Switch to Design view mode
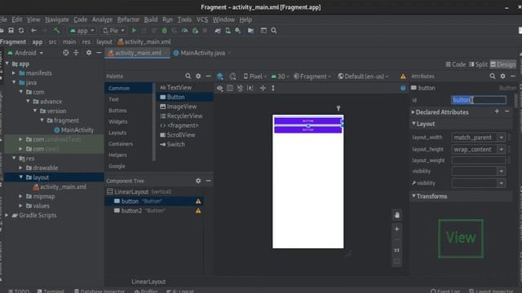The width and height of the screenshot is (522, 293). tap(502, 64)
